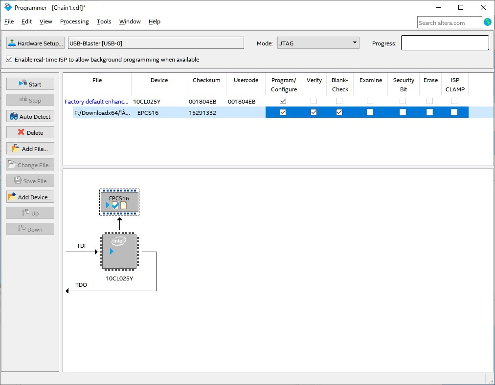Click the Security Bit column header
Viewport: 495px width, 385px height.
point(404,85)
